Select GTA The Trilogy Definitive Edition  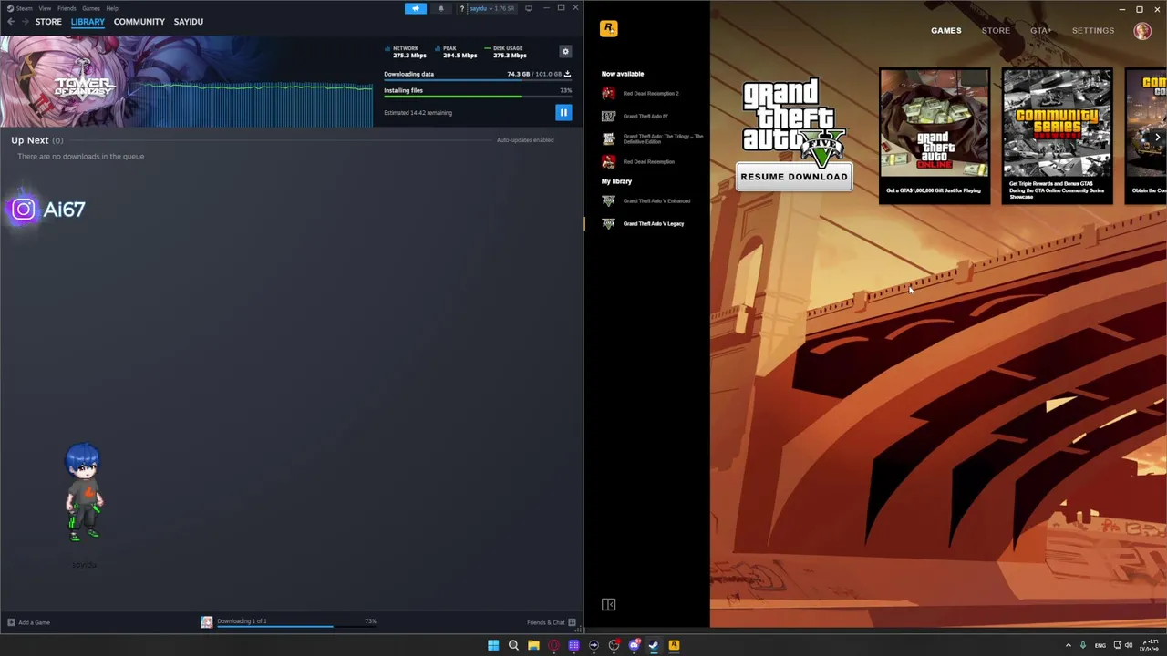pos(653,138)
